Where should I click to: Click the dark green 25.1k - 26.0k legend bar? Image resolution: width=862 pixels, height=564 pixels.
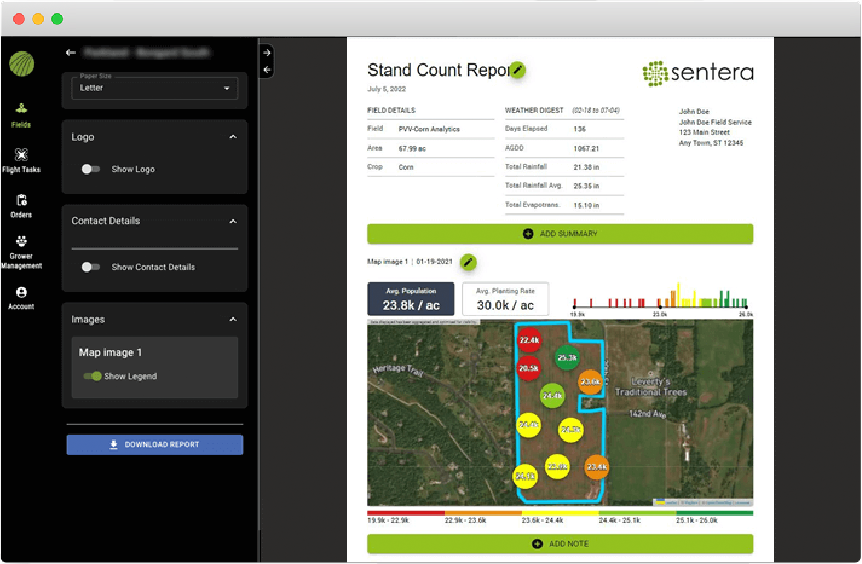tap(715, 513)
